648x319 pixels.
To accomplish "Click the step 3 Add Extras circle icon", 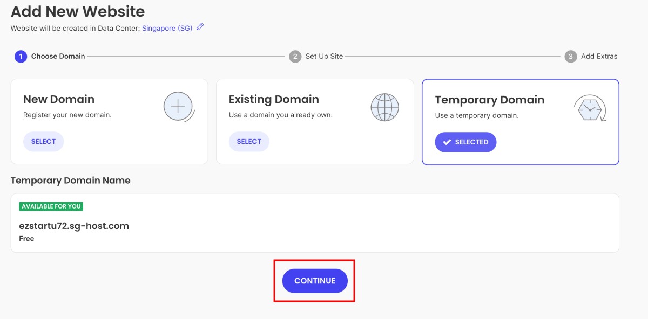I will coord(570,56).
